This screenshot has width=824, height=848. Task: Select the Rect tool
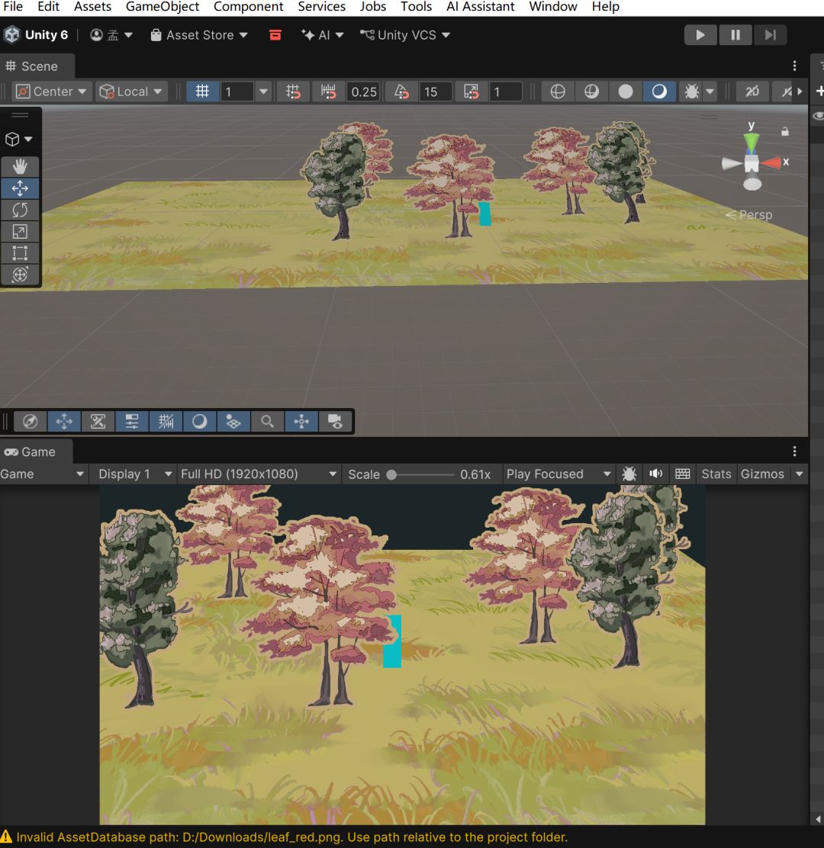tap(20, 253)
